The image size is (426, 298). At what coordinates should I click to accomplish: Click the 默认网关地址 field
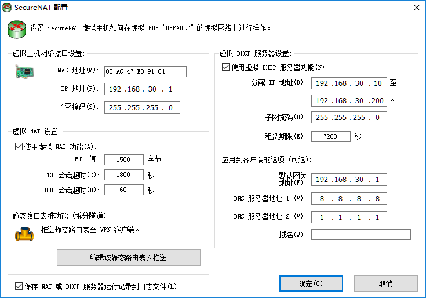click(x=349, y=180)
